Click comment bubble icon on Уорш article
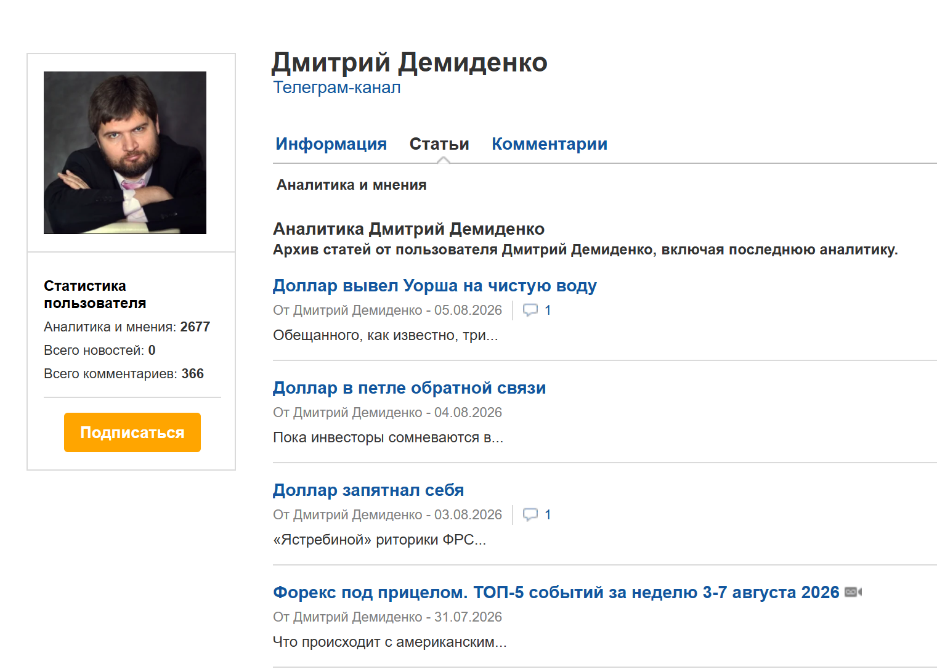 point(530,310)
